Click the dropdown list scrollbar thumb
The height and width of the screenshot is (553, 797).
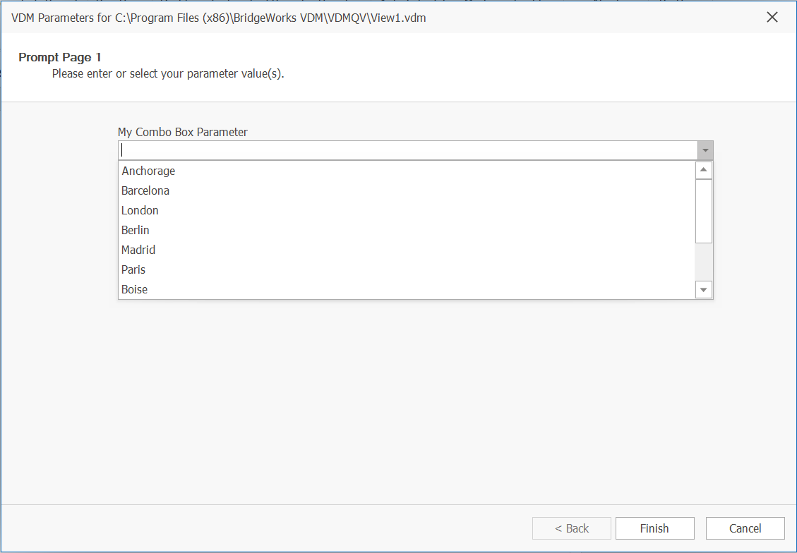[704, 211]
